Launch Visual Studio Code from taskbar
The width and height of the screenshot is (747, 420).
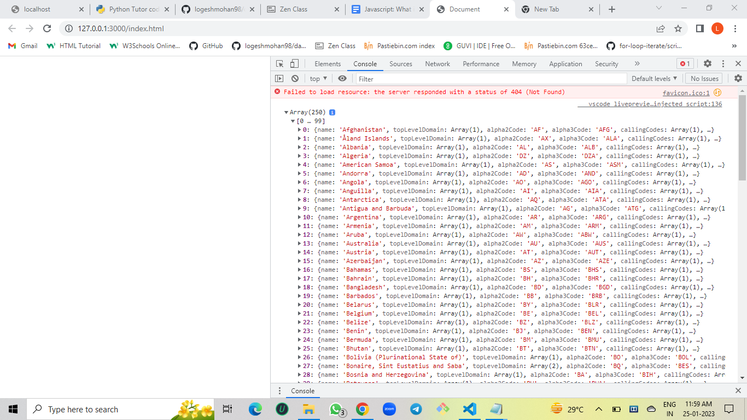(x=470, y=409)
